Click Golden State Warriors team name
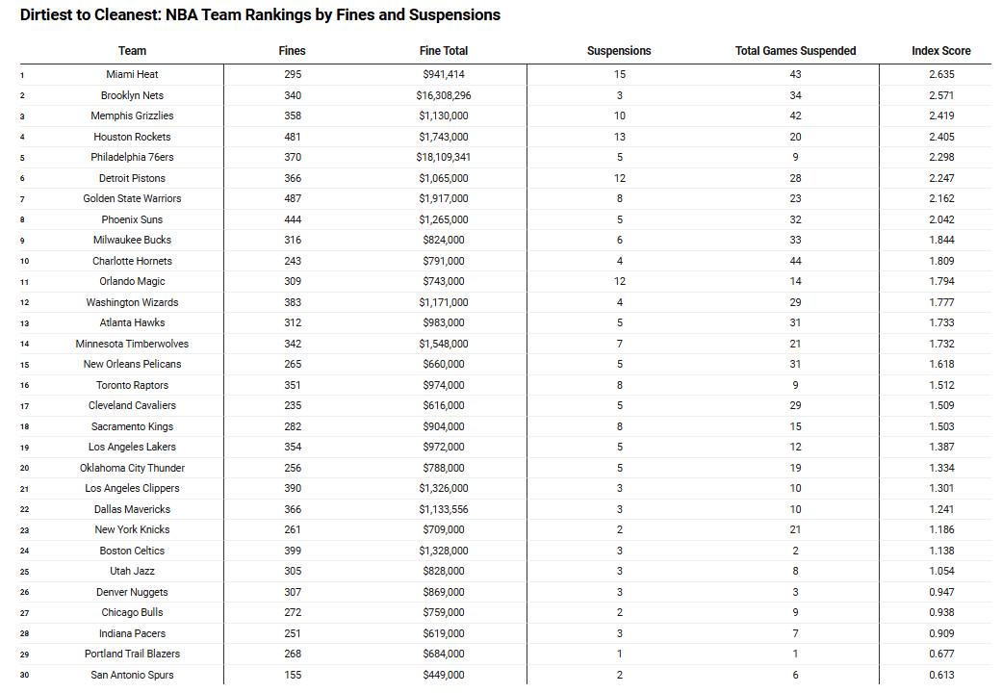The width and height of the screenshot is (1002, 693). [132, 199]
